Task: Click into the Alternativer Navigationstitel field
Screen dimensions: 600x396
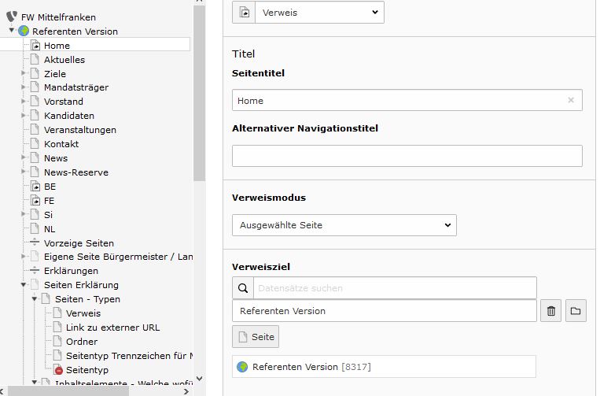Action: (407, 156)
